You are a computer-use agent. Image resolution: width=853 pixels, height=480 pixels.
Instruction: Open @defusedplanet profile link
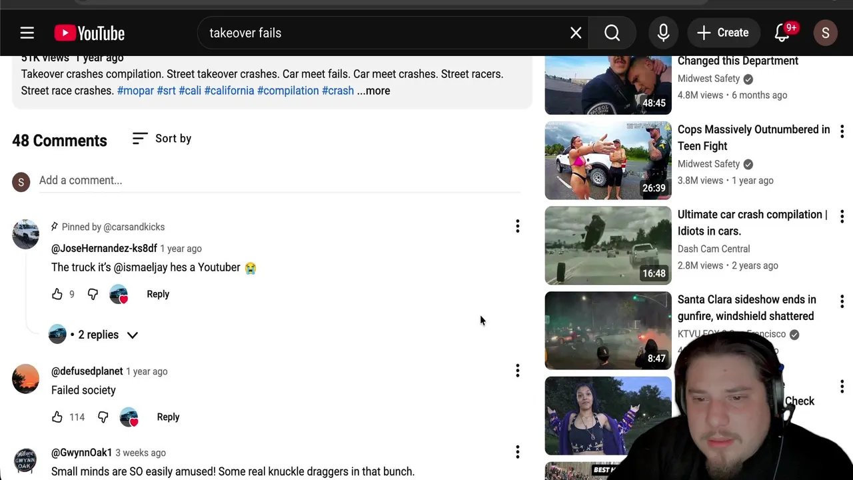click(x=87, y=371)
